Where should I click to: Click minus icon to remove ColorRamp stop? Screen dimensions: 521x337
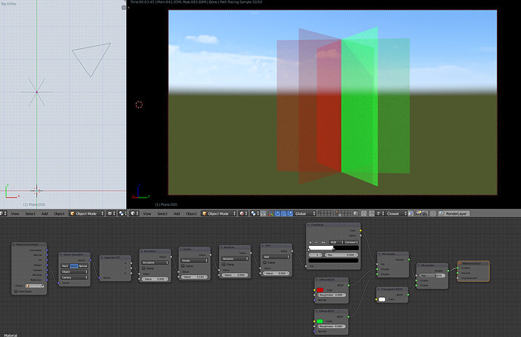pos(316,243)
